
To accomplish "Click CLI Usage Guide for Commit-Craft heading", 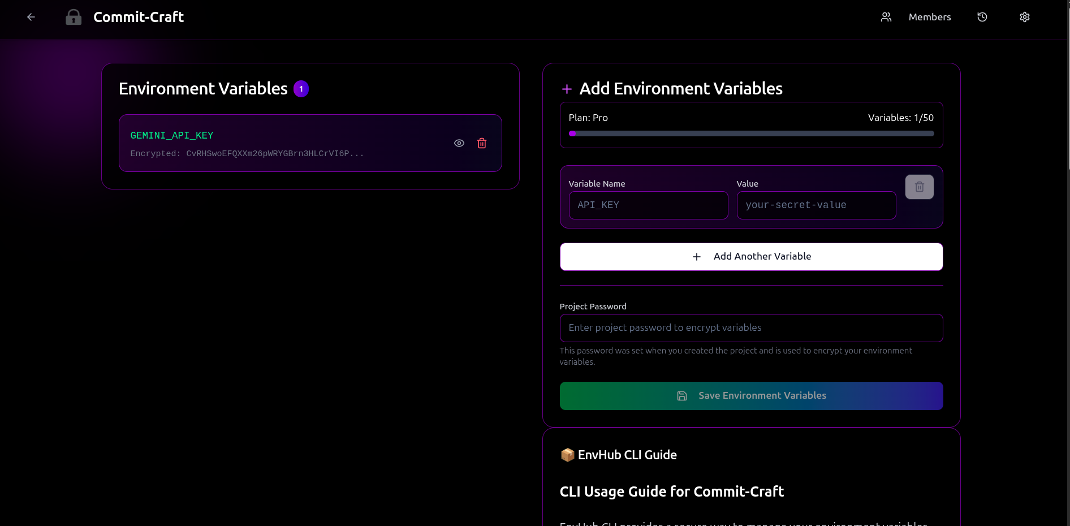I will (x=671, y=491).
